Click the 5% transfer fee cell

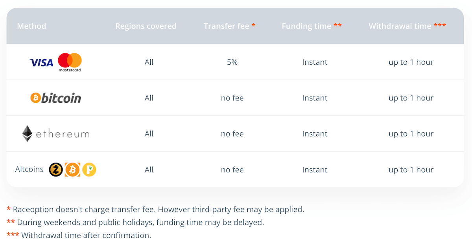232,62
